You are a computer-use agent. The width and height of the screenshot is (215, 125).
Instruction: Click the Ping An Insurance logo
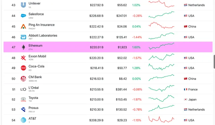[x=23, y=26]
